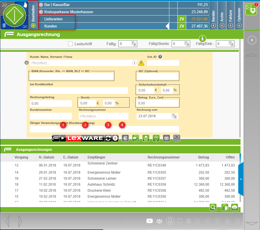Click the Lexware refresh sync icon
This screenshot has width=260, height=230.
click(108, 138)
